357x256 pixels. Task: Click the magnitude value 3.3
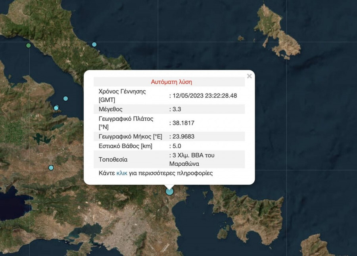[x=177, y=109]
